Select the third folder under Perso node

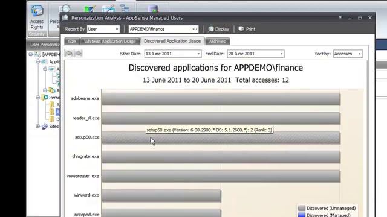pyautogui.click(x=51, y=119)
